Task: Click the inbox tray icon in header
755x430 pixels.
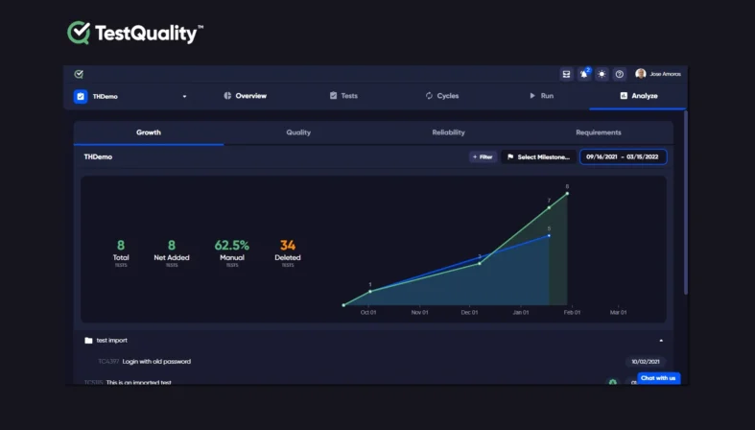Action: click(566, 74)
